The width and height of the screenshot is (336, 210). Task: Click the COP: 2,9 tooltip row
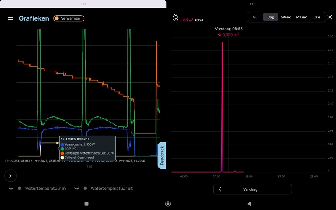(68, 149)
